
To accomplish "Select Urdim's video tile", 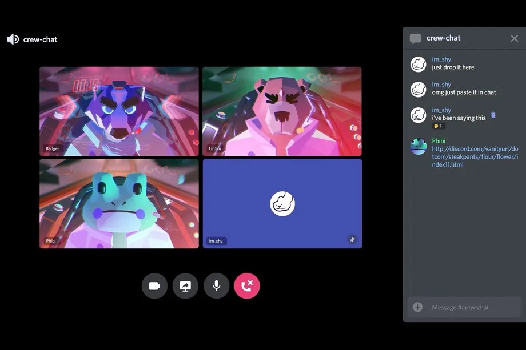I will click(x=282, y=111).
